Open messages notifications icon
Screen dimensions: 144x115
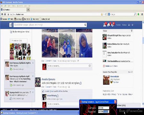[x=109, y=25]
